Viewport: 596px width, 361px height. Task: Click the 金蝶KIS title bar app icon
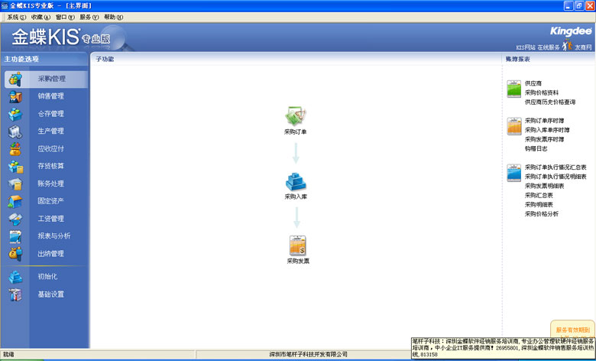pyautogui.click(x=5, y=5)
